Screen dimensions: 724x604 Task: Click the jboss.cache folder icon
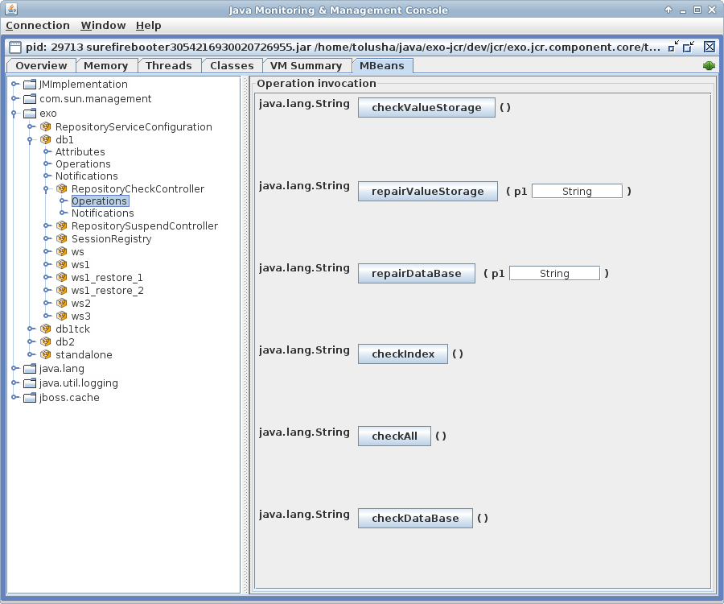[x=31, y=398]
